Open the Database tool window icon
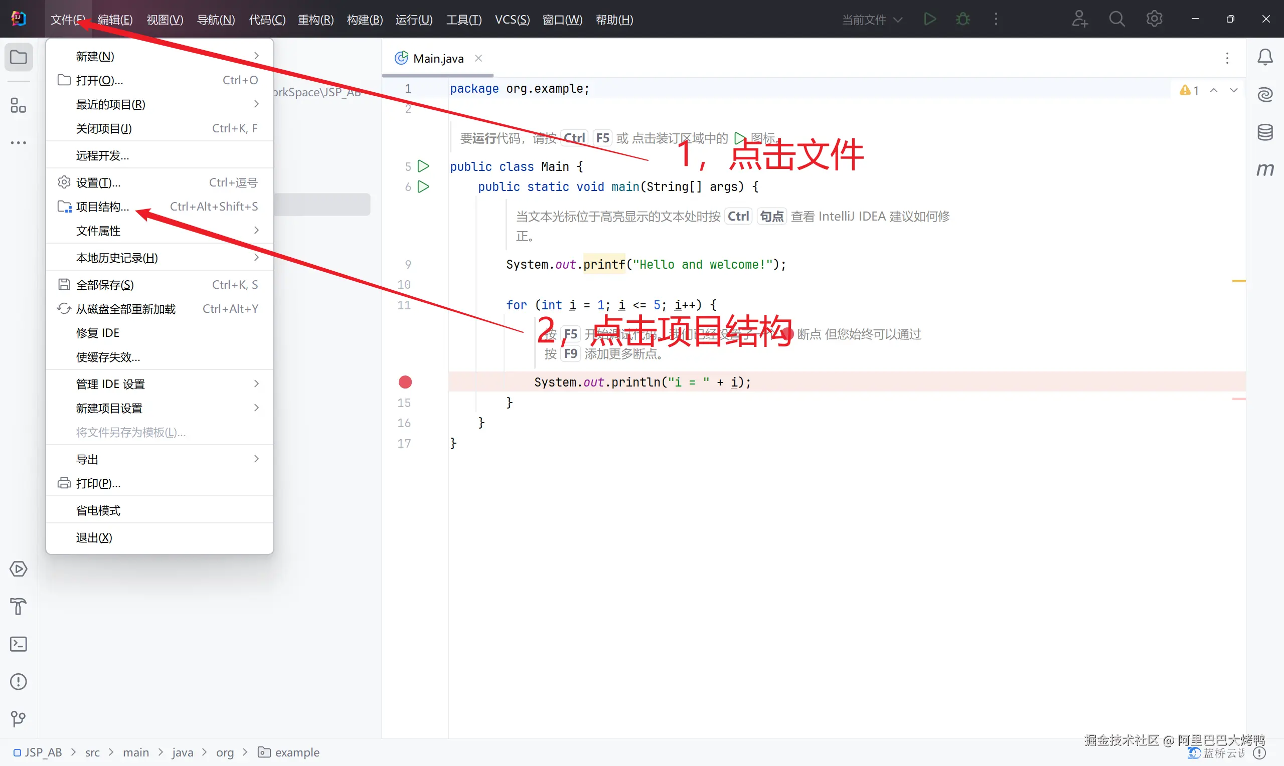The height and width of the screenshot is (766, 1284). 1264,132
